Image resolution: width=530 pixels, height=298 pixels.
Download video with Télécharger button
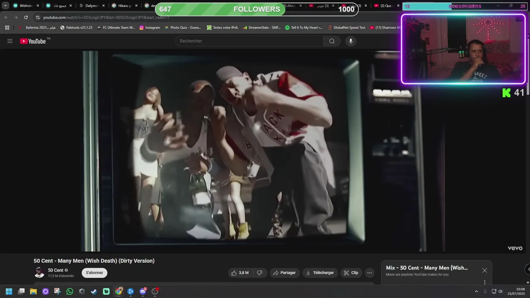(x=320, y=273)
